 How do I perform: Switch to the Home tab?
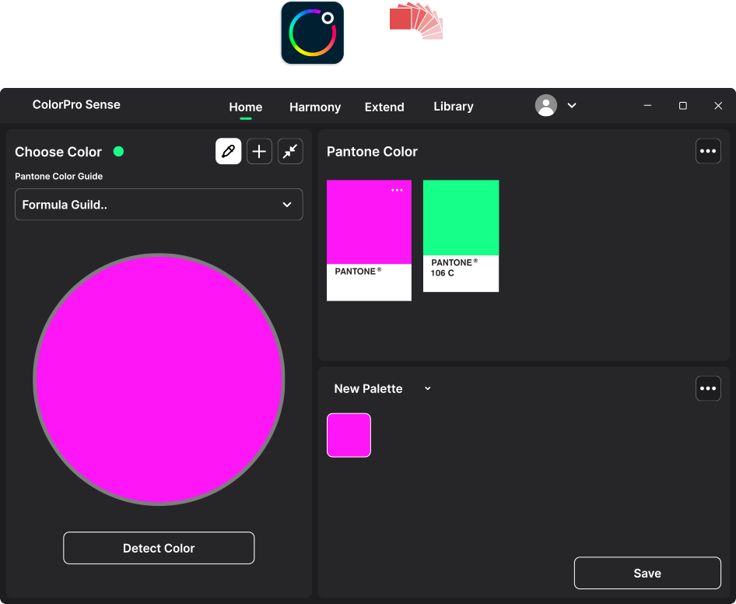[x=246, y=107]
